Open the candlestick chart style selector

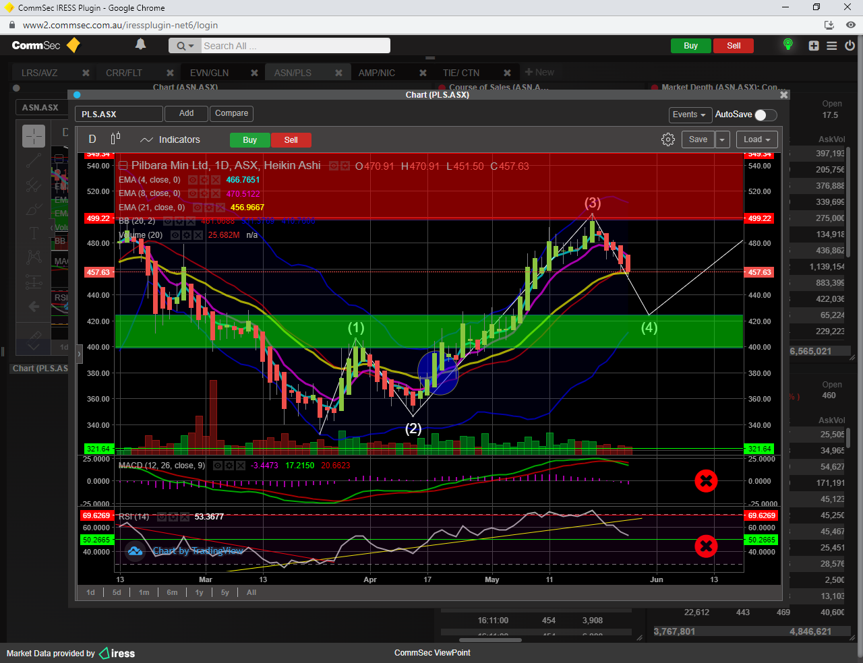click(115, 139)
